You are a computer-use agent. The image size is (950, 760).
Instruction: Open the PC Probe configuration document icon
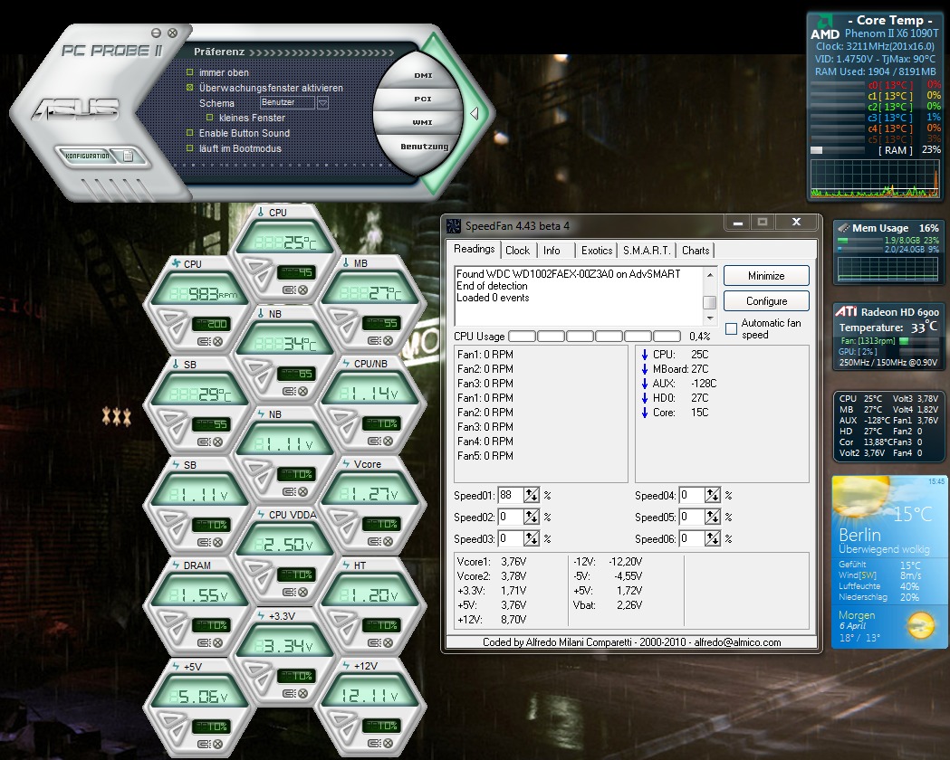click(x=128, y=157)
